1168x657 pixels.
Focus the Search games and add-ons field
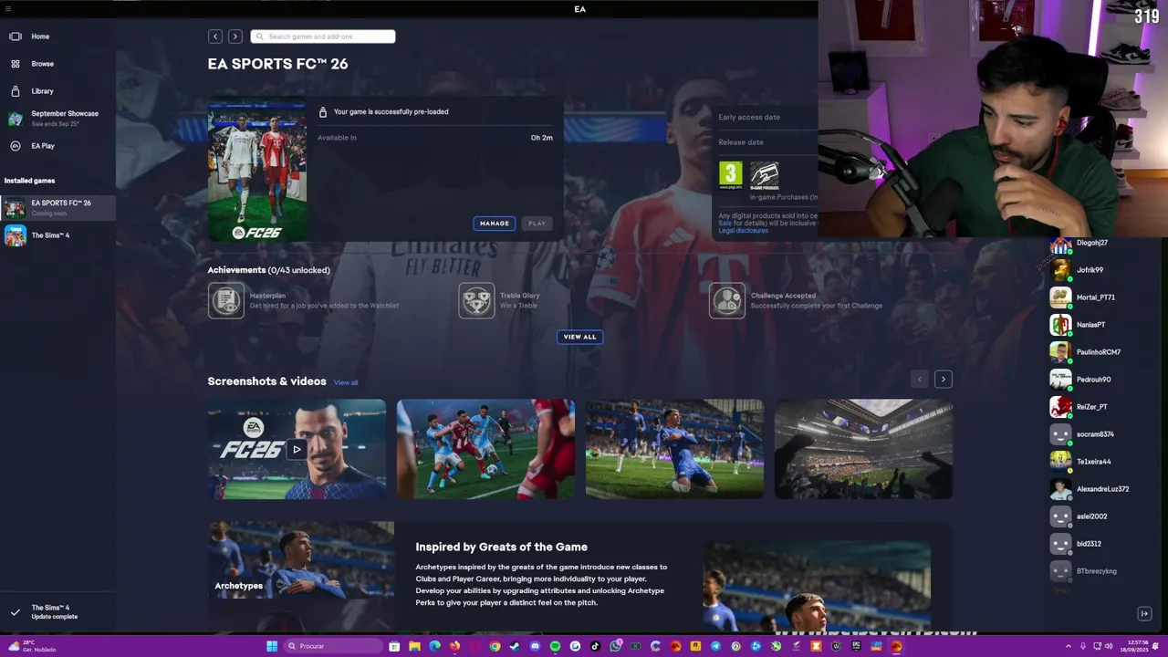coord(323,36)
